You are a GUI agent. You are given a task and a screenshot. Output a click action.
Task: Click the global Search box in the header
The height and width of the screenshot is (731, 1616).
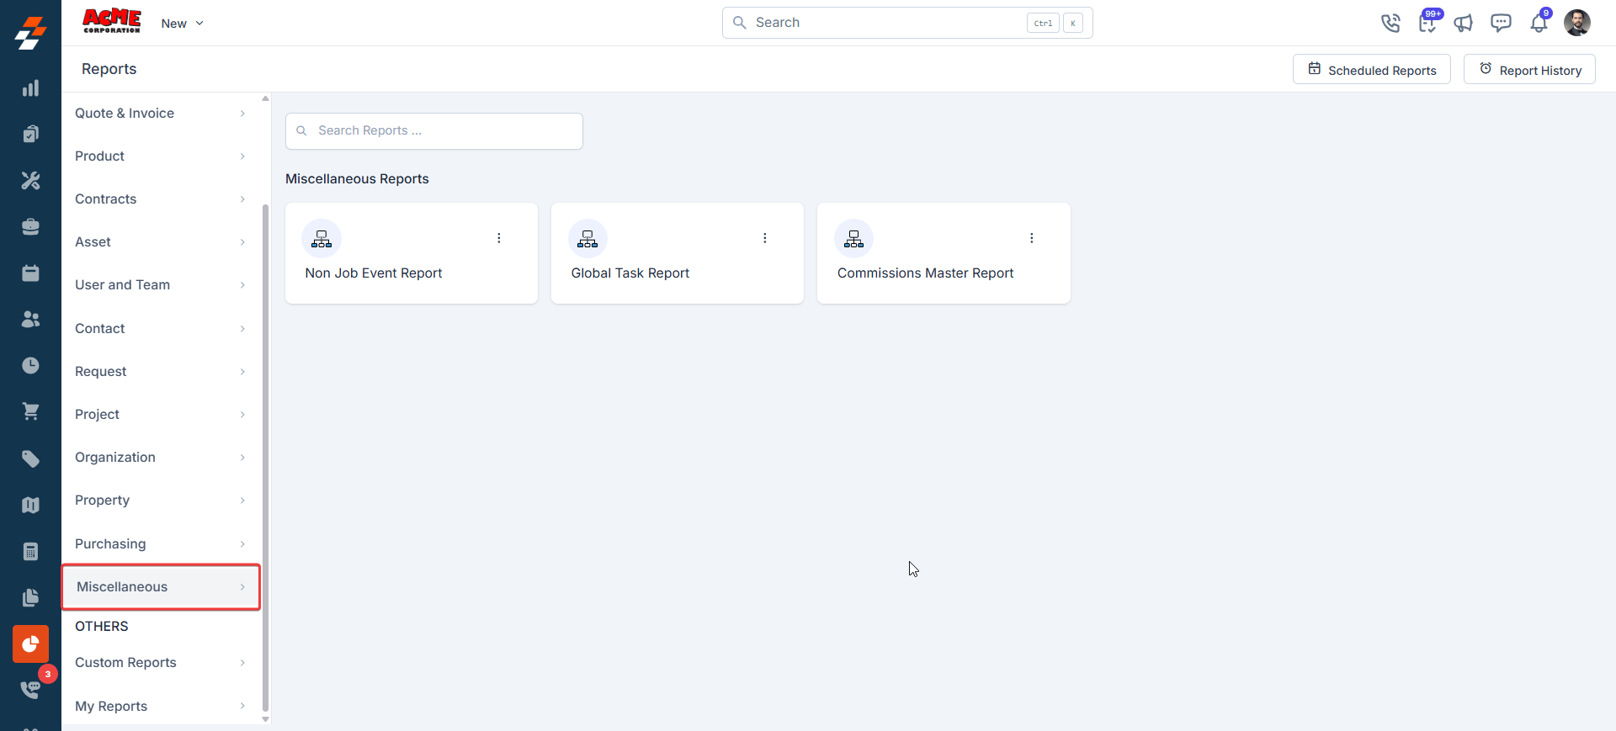(x=907, y=23)
